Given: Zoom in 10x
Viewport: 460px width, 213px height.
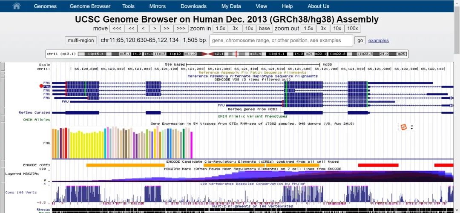Looking at the screenshot, I should 249,29.
